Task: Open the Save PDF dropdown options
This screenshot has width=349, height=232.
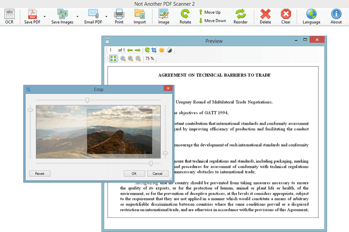Action: tap(44, 17)
